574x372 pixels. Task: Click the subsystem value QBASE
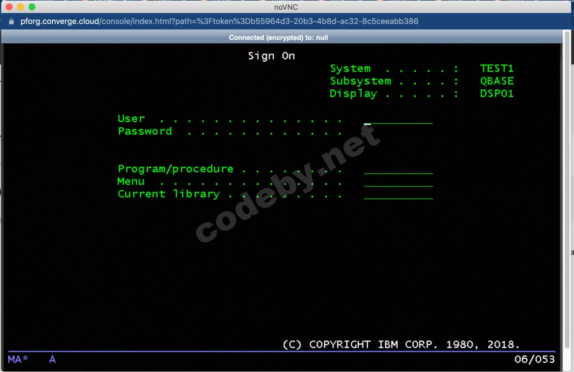click(497, 81)
